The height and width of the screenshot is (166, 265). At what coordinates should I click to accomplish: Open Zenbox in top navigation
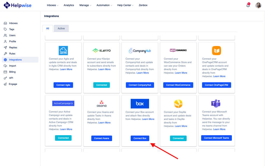(x=143, y=5)
